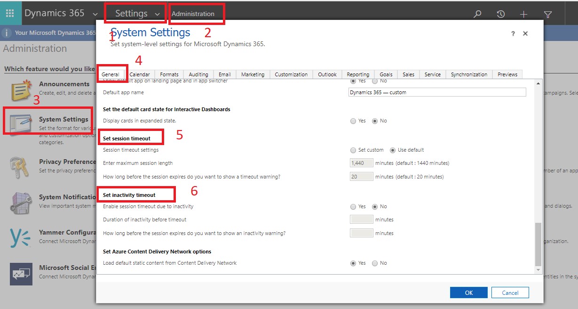Click the Yammer logo icon

[x=21, y=238]
